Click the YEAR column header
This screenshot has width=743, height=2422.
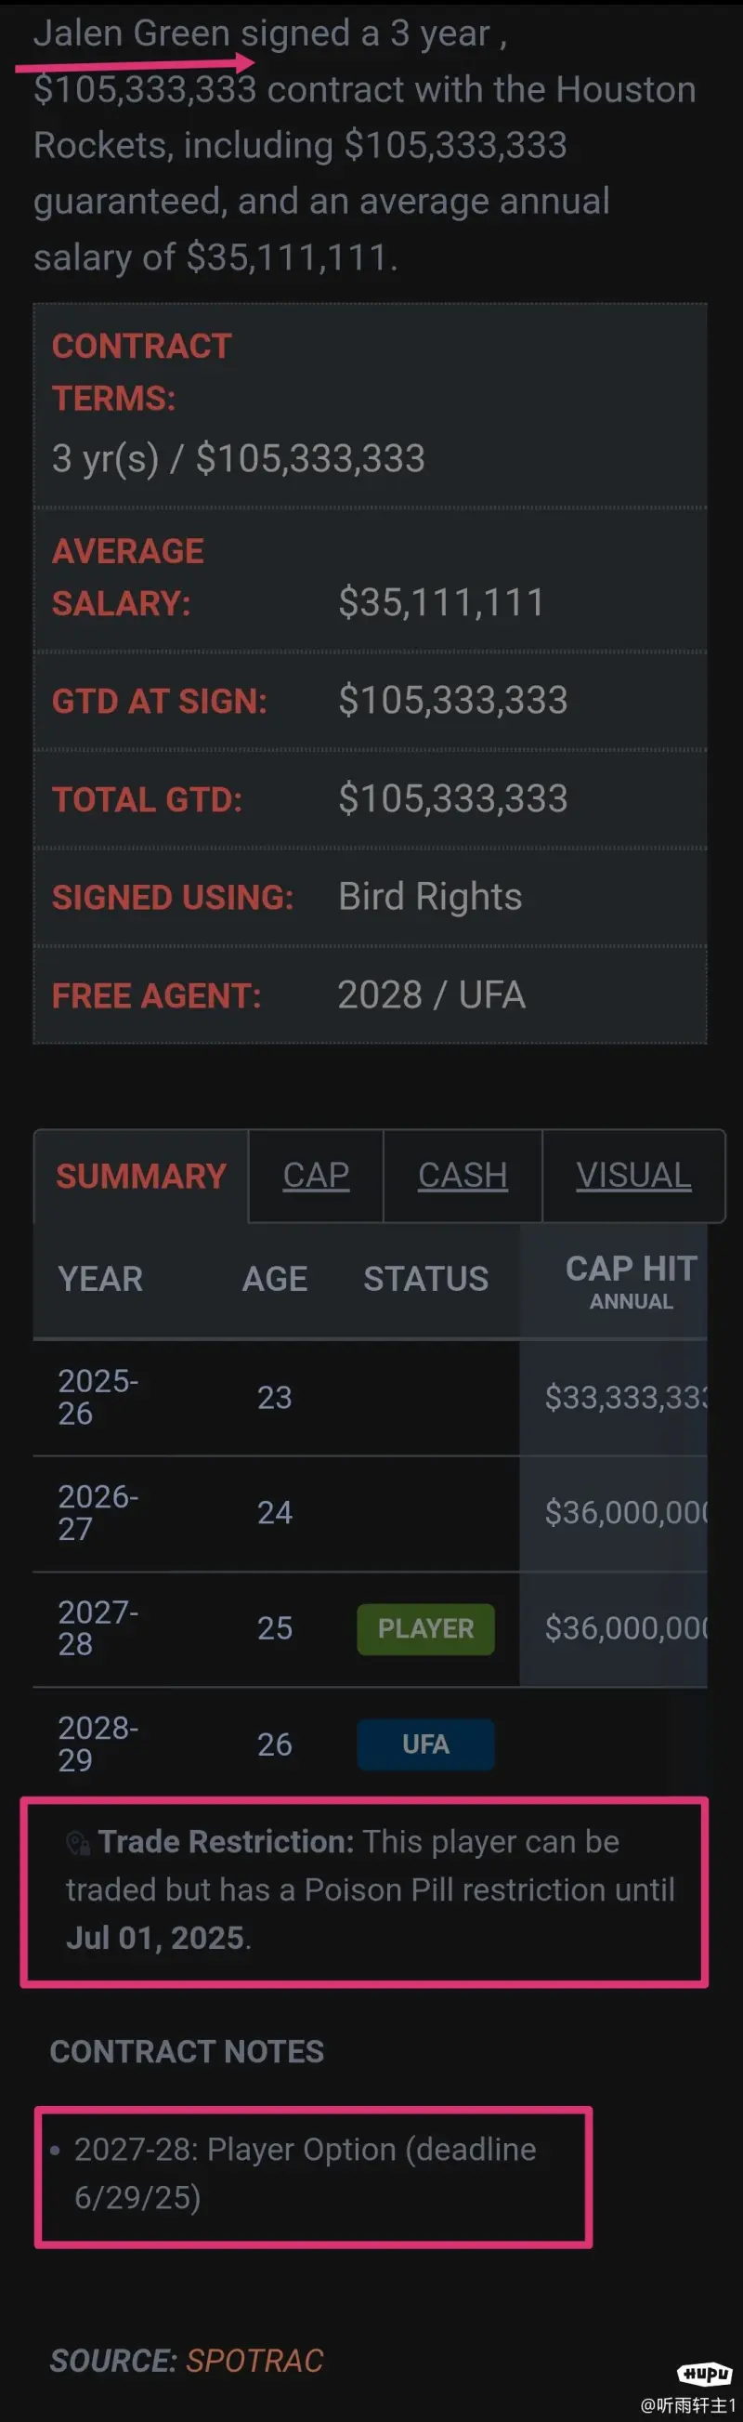(100, 1279)
